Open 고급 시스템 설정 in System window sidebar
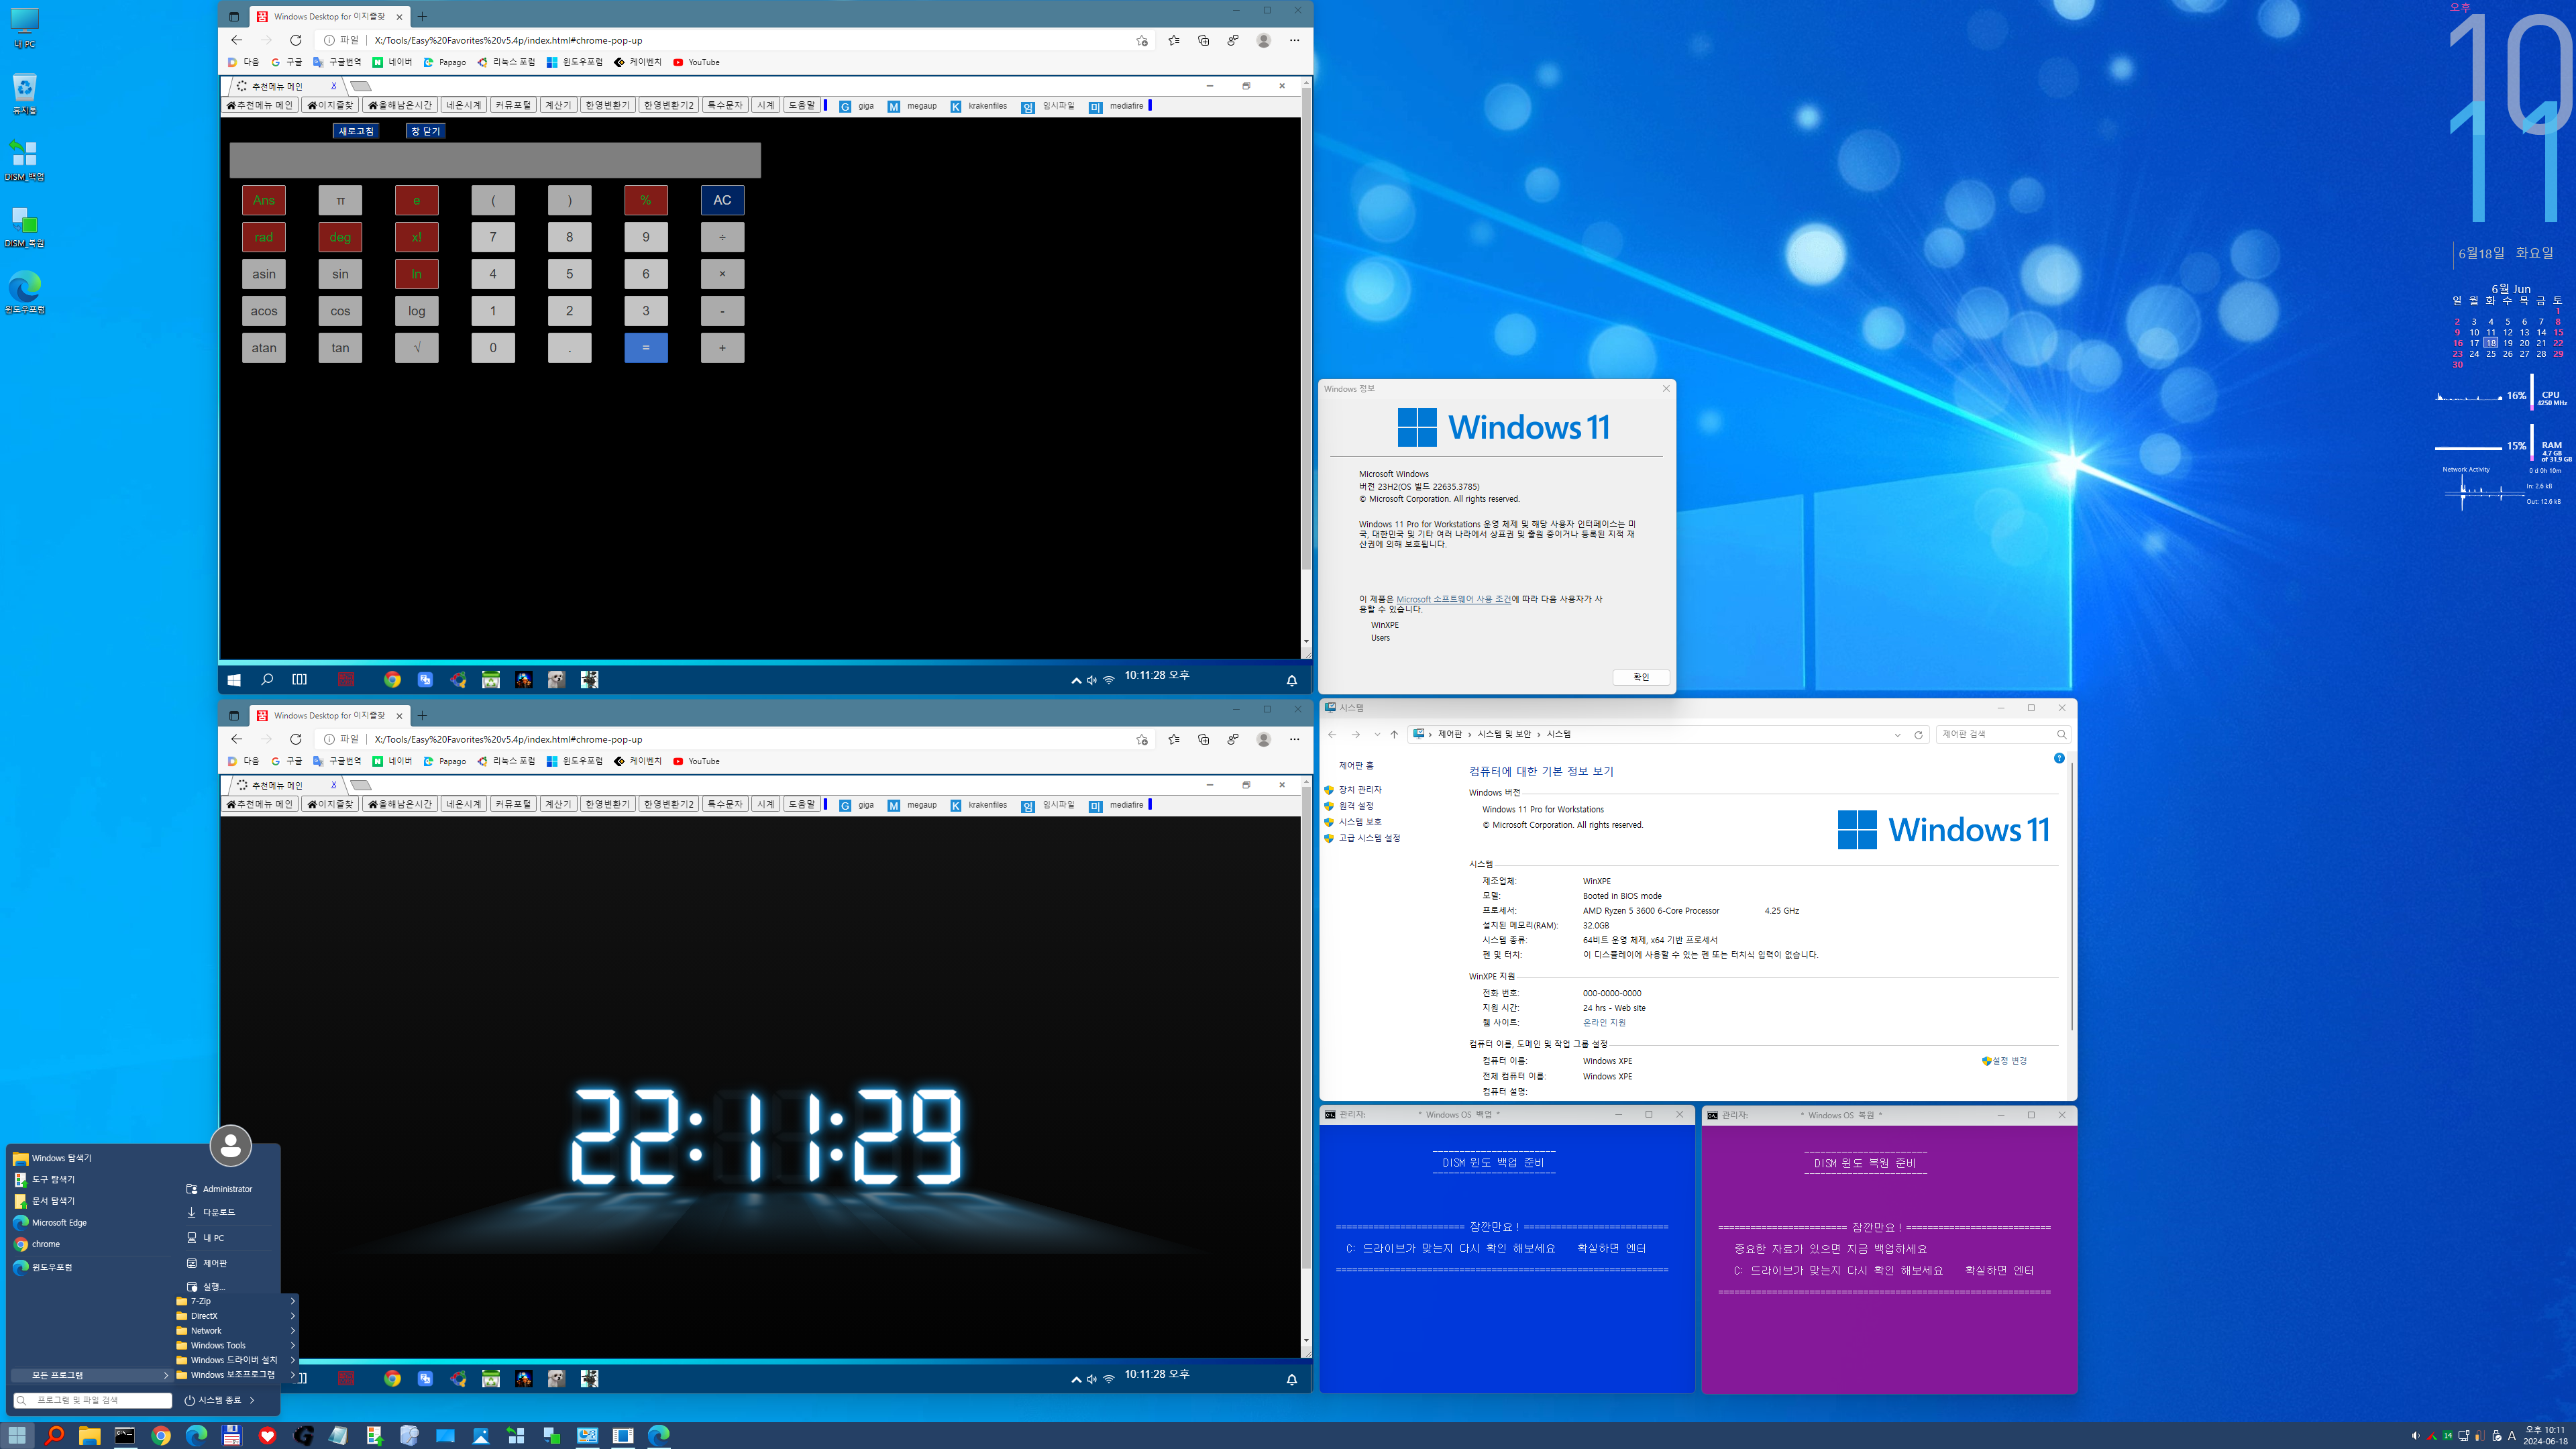Image resolution: width=2576 pixels, height=1449 pixels. click(x=1369, y=838)
